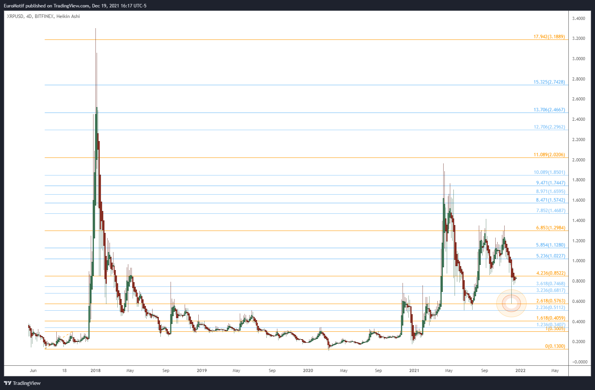This screenshot has height=390, width=595.
Task: Click the 13.706(2.4667) level label
Action: pyautogui.click(x=549, y=110)
